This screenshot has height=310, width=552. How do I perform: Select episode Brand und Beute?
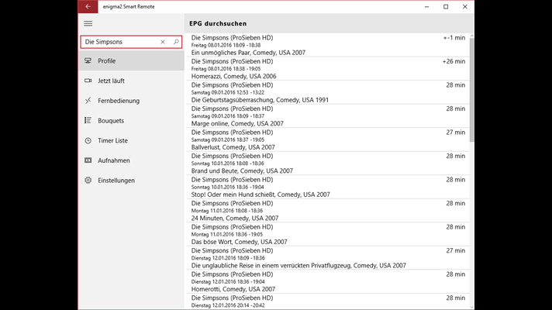[327, 164]
